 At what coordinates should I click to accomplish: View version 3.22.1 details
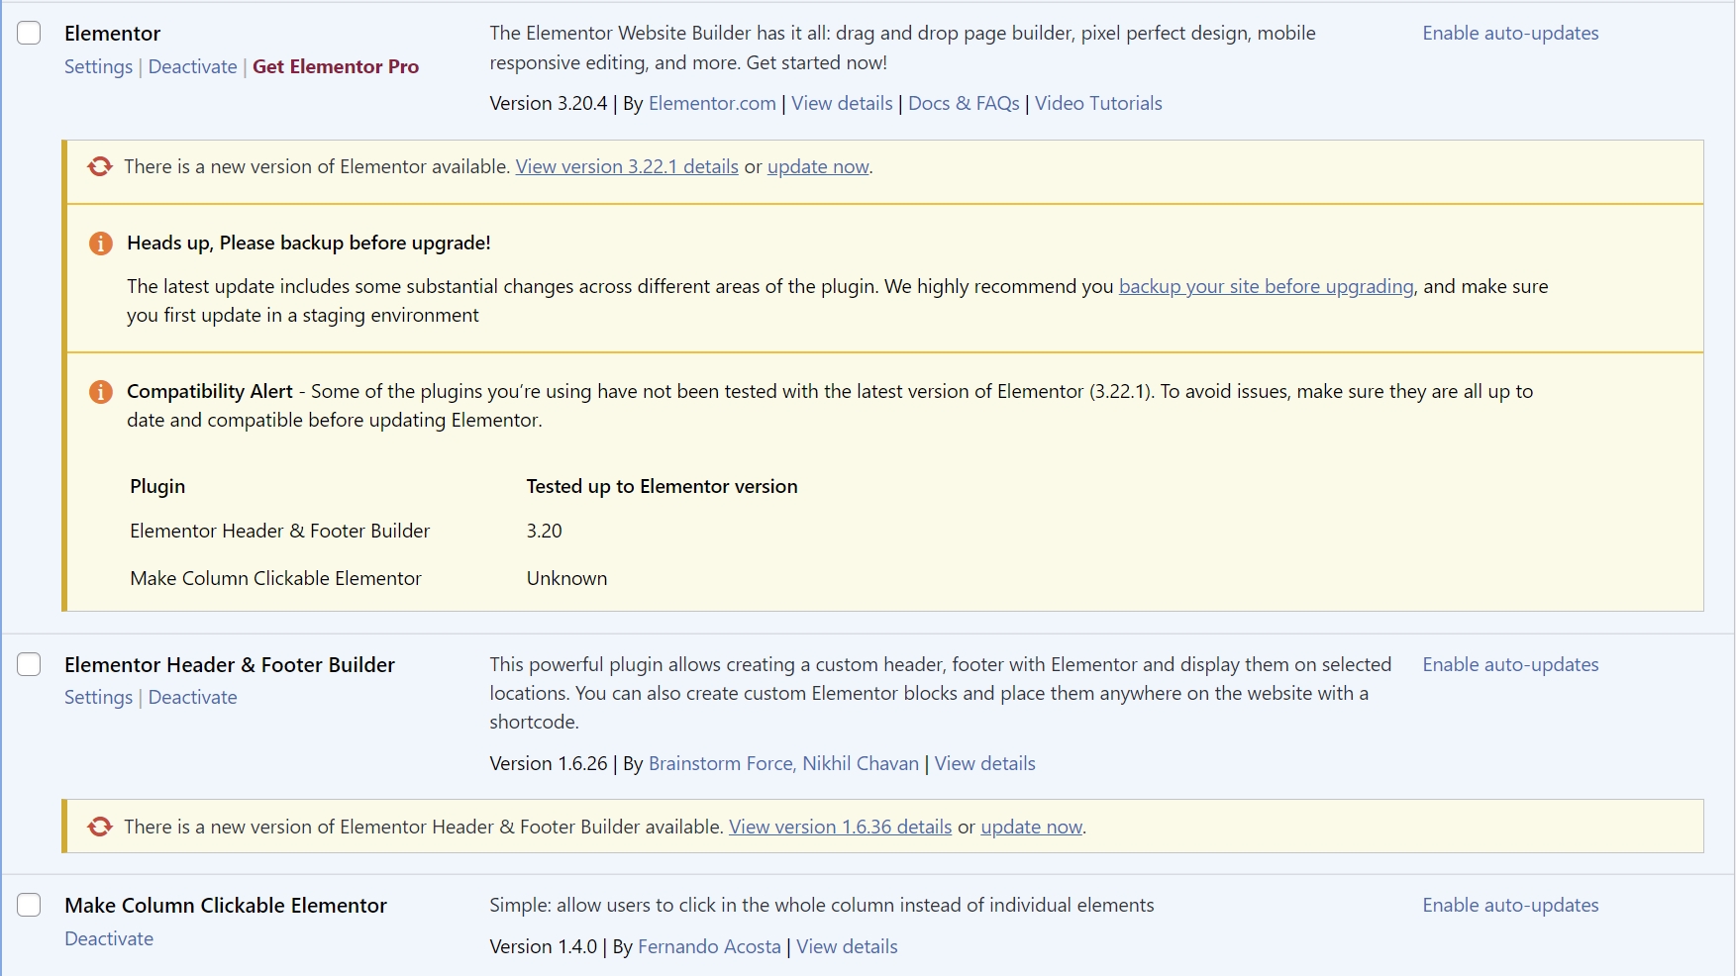627,167
